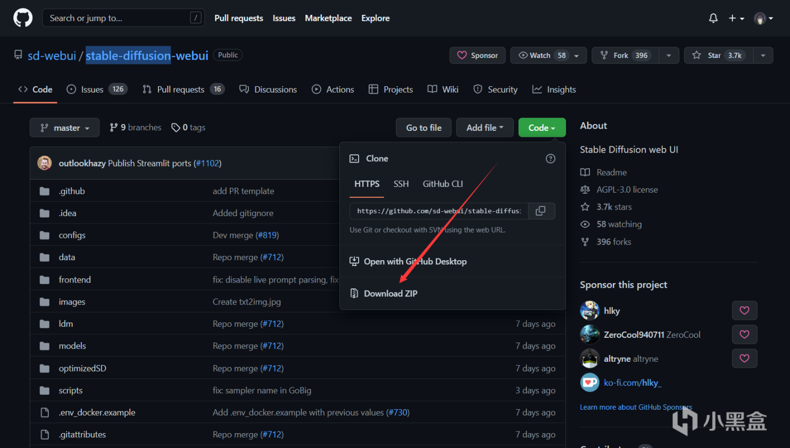This screenshot has height=448, width=790.
Task: Click Open with GitHub Desktop
Action: click(x=415, y=261)
